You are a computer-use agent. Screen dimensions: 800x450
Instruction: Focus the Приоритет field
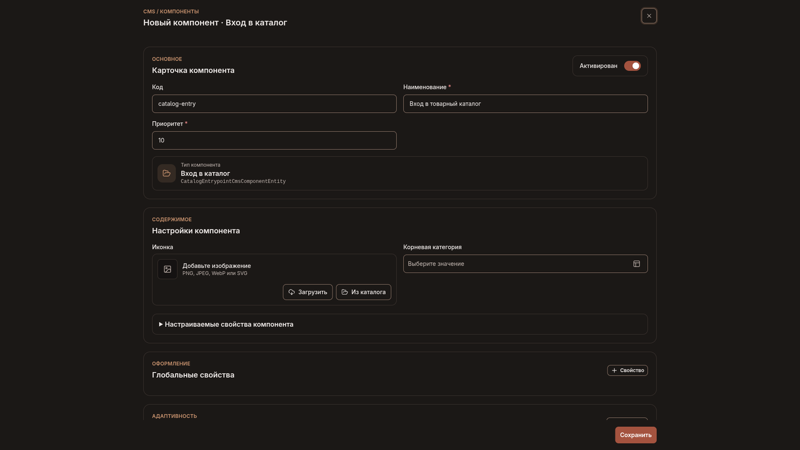(x=274, y=141)
